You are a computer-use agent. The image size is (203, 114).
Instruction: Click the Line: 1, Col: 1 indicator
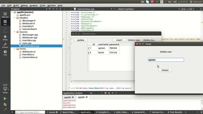coord(187,9)
